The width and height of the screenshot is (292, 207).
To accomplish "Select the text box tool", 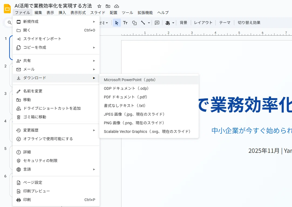I will pyautogui.click(x=125, y=23).
